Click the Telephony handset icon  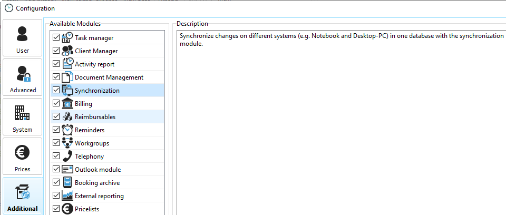[67, 157]
